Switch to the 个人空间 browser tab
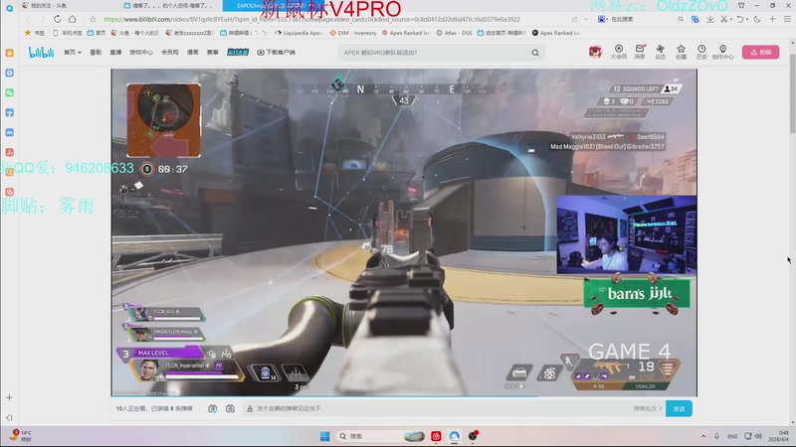The image size is (796, 447). 170,6
